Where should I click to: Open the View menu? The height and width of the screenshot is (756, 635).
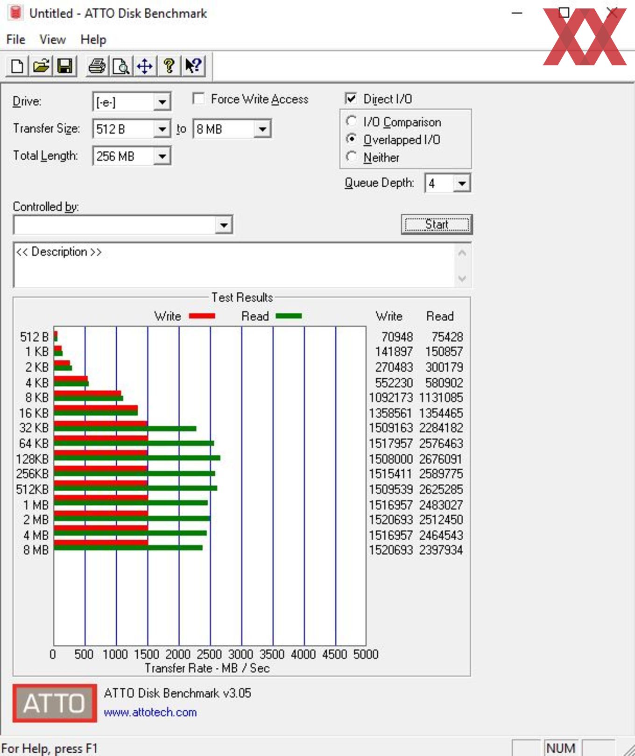coord(52,40)
